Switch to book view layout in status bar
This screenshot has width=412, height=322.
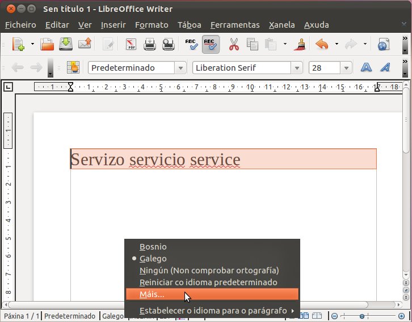pyautogui.click(x=317, y=315)
